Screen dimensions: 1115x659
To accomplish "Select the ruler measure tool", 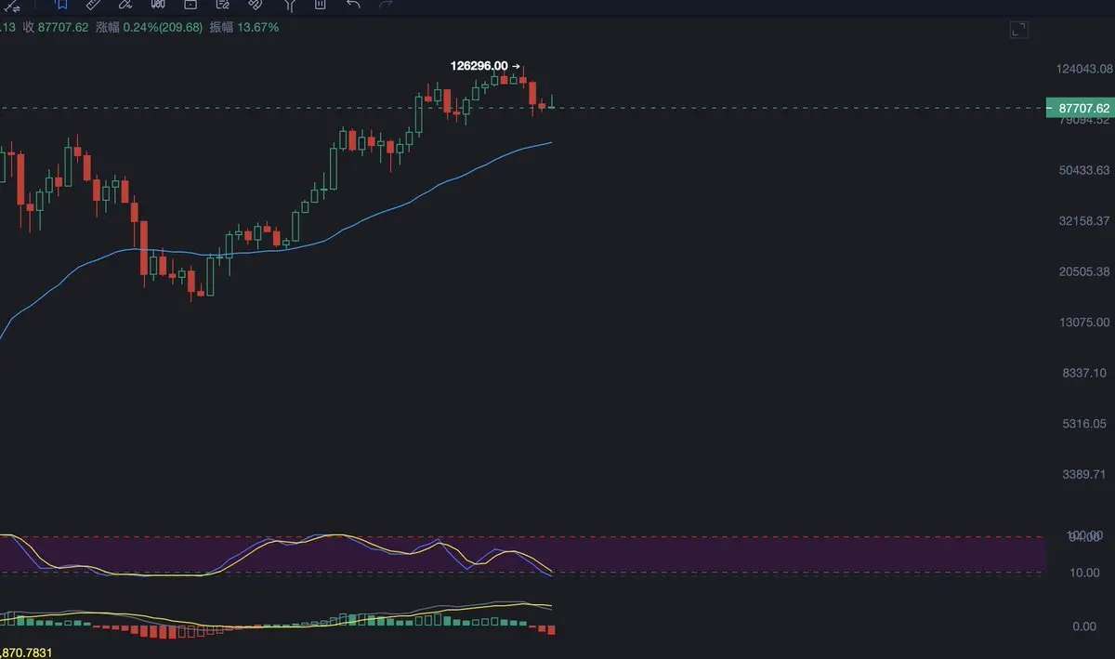I will pos(93,5).
